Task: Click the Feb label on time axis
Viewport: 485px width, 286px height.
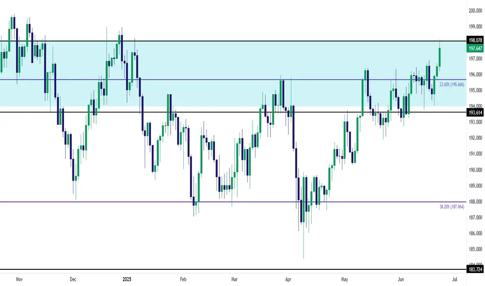Action: 183,279
